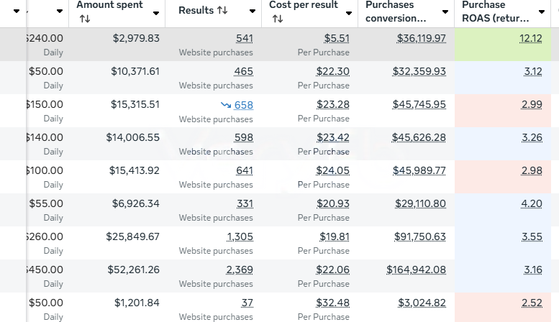The width and height of the screenshot is (559, 322).
Task: Click the $164,942.08 conversion value
Action: pos(417,270)
